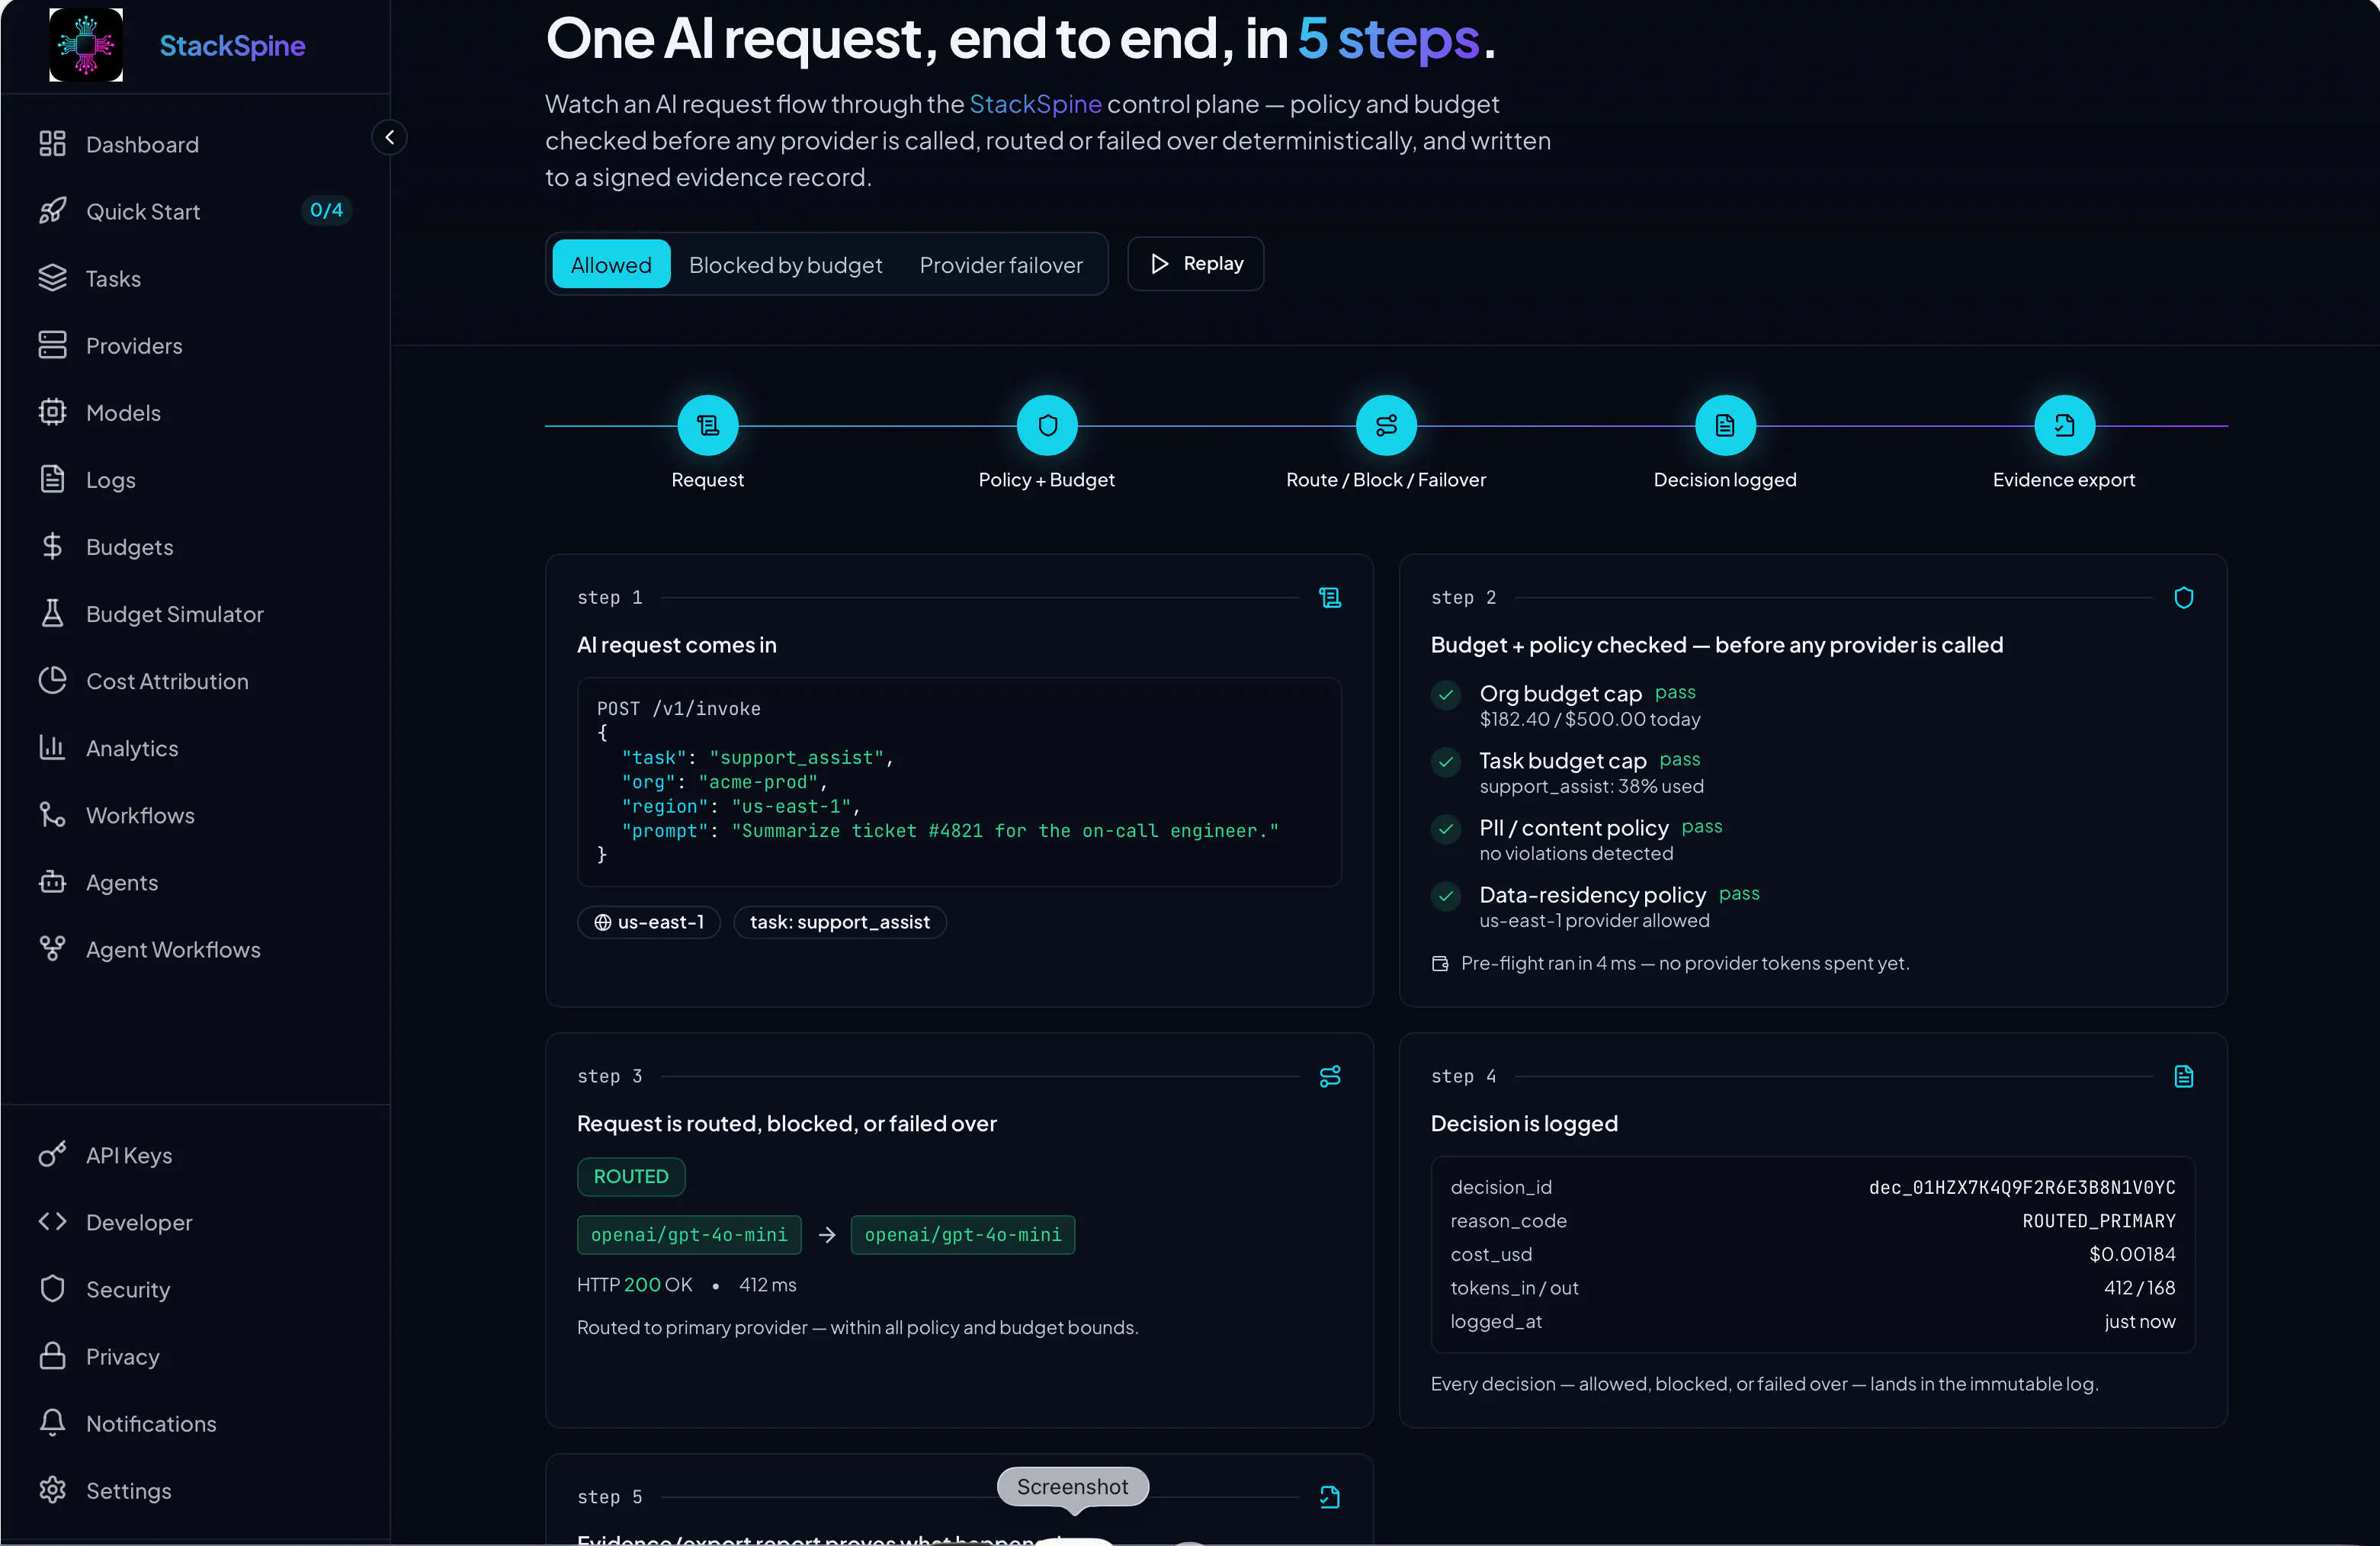Click Org budget cap check mark
Viewport: 2380px width, 1546px height.
tap(1446, 694)
